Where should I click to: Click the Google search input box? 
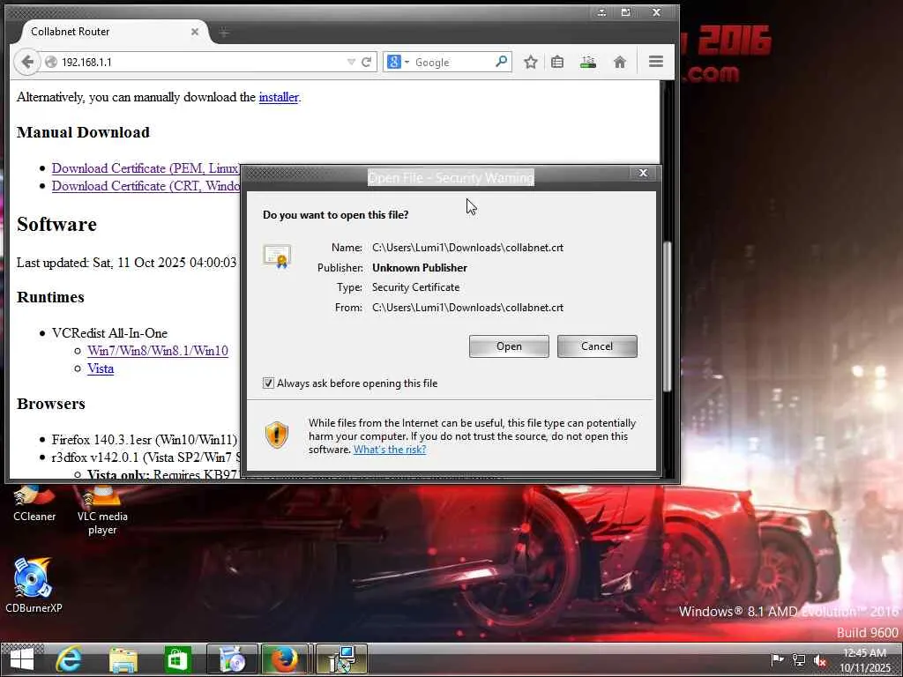[452, 63]
